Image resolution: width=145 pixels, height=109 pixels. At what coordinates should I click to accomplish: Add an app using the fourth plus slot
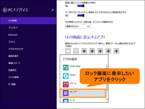pos(108,51)
